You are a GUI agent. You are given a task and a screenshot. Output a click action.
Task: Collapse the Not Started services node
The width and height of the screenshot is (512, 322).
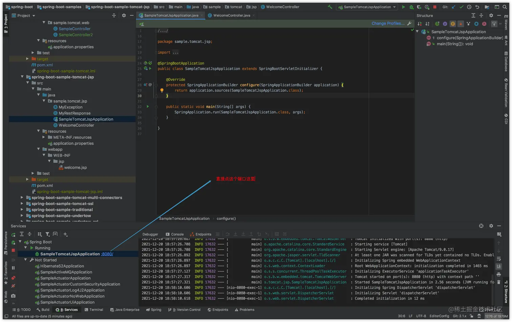click(x=26, y=260)
